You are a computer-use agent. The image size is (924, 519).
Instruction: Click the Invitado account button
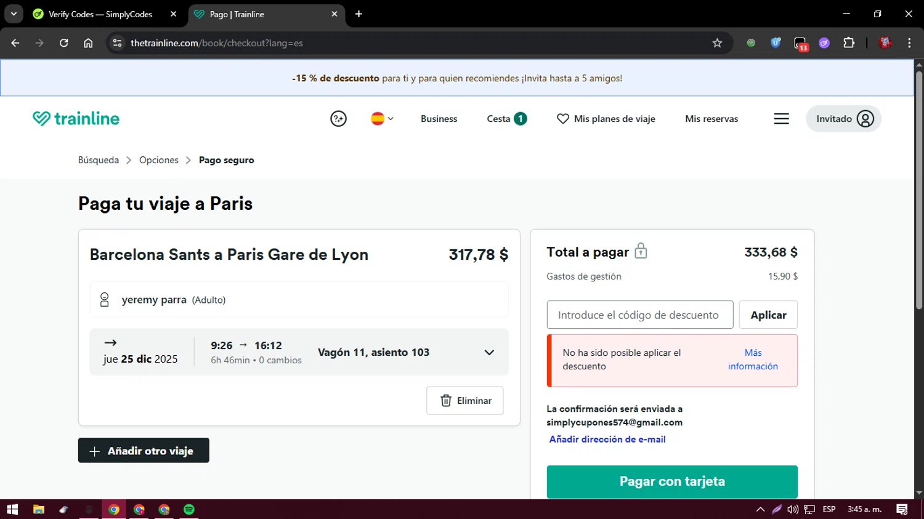[843, 119]
